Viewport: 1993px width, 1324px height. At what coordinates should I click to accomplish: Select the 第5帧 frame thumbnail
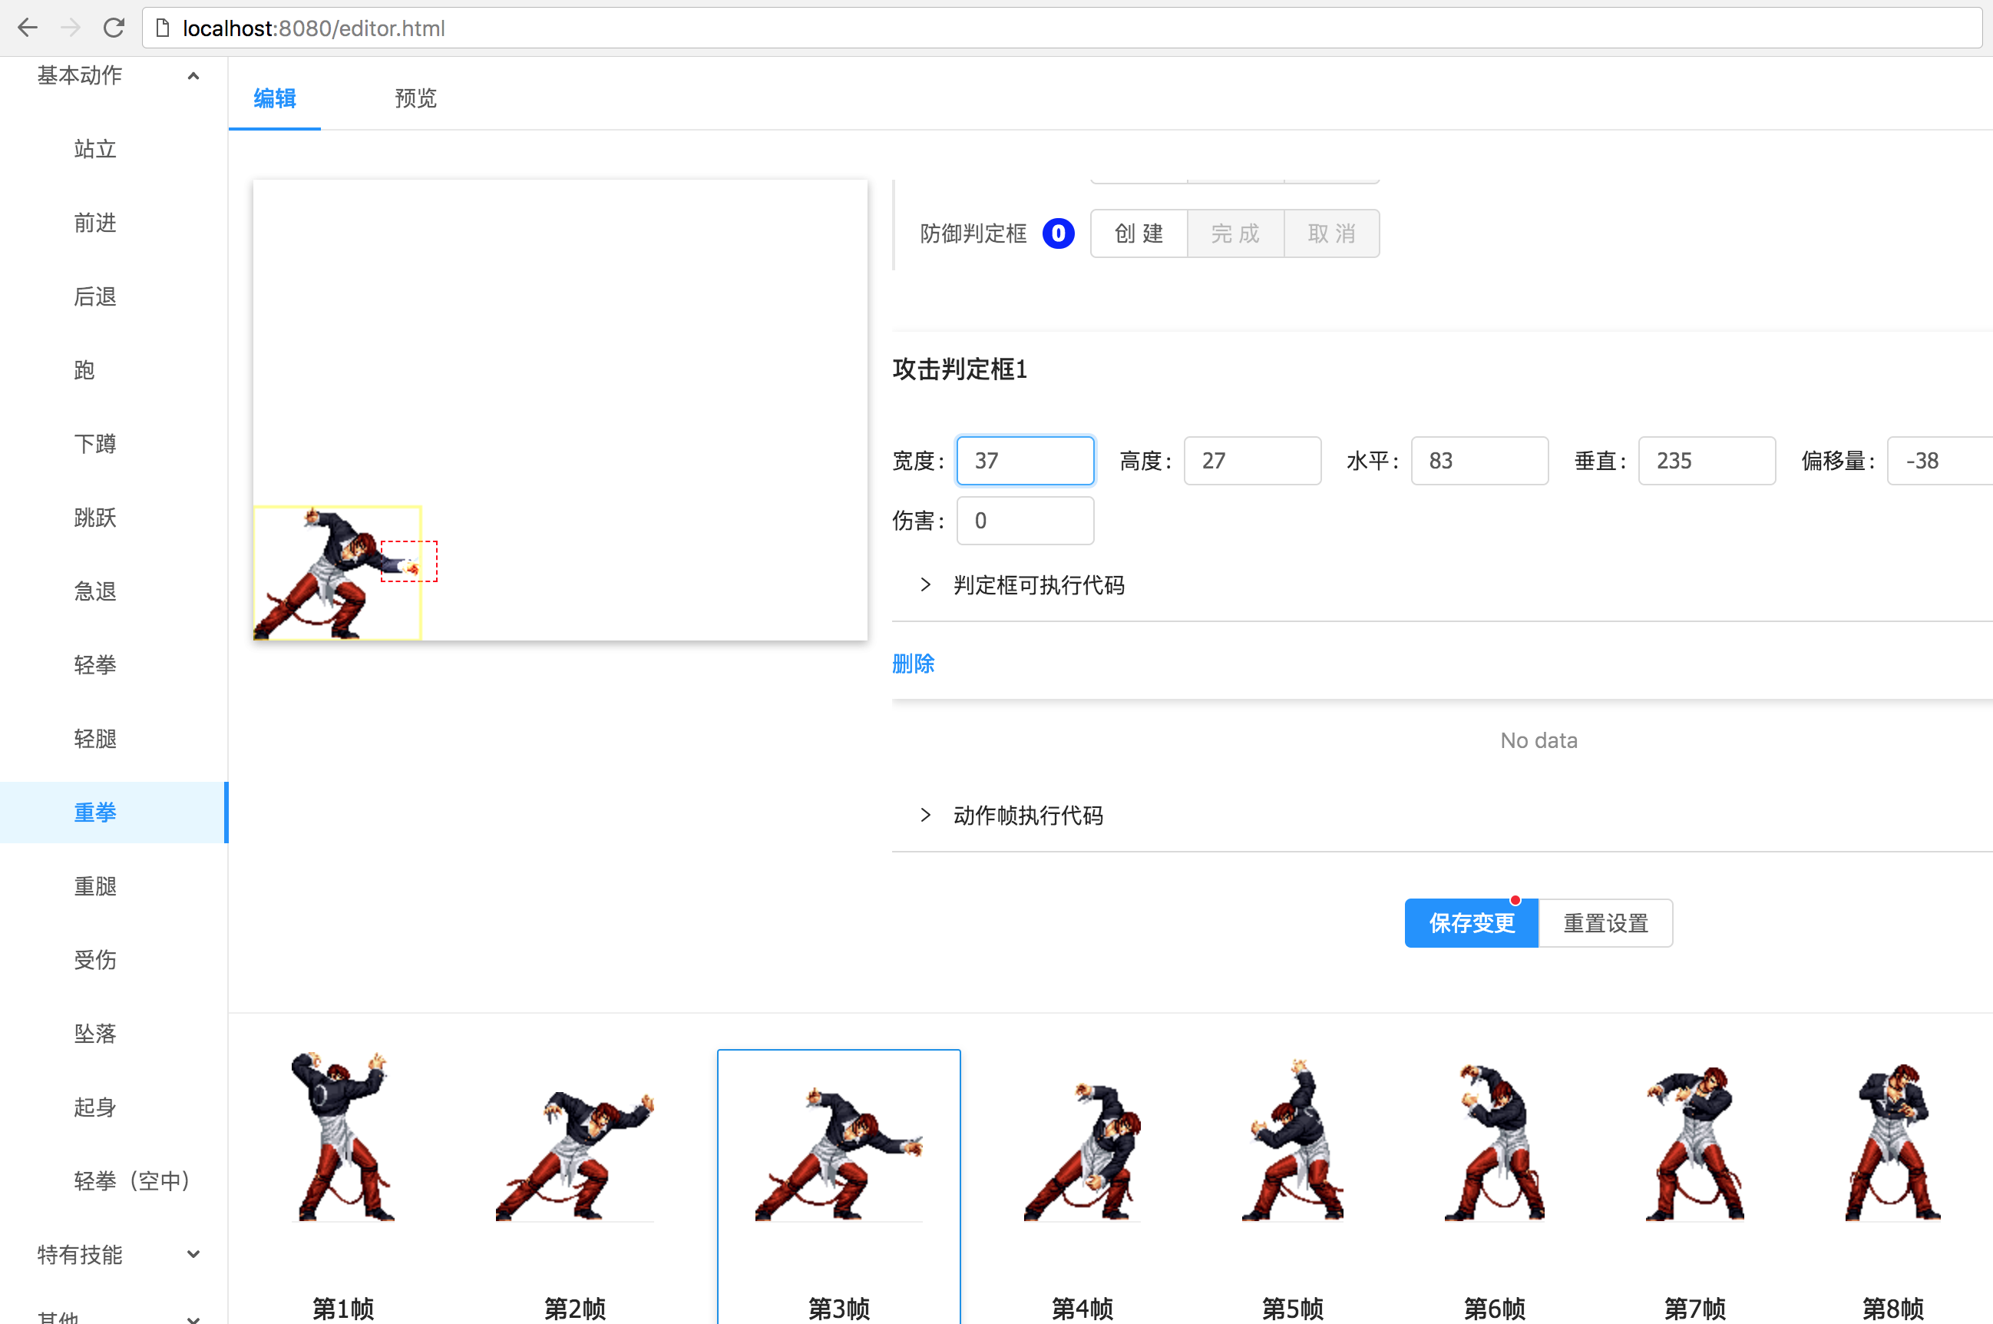pyautogui.click(x=1292, y=1140)
